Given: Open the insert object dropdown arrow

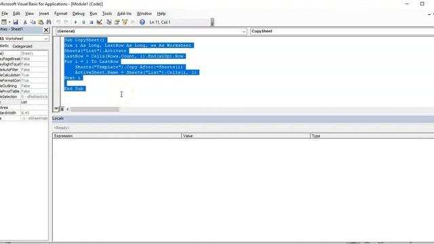Looking at the screenshot, I should [9, 22].
